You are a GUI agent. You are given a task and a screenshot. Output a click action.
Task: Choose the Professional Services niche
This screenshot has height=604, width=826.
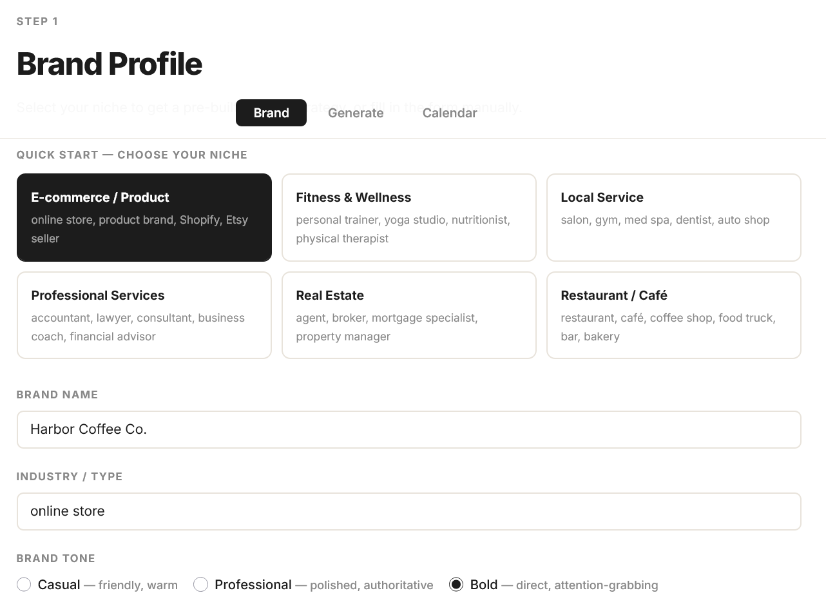[144, 315]
